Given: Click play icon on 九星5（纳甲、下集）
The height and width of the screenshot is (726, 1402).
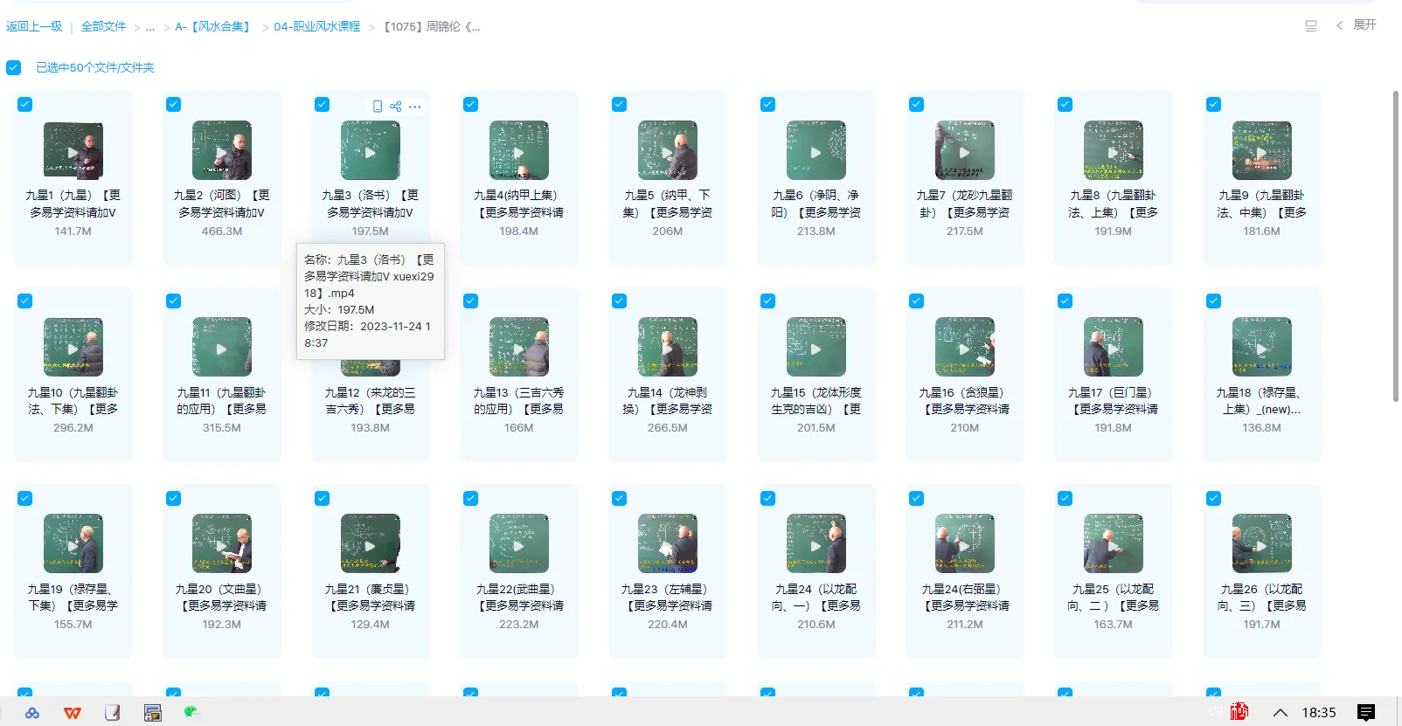Looking at the screenshot, I should [668, 152].
